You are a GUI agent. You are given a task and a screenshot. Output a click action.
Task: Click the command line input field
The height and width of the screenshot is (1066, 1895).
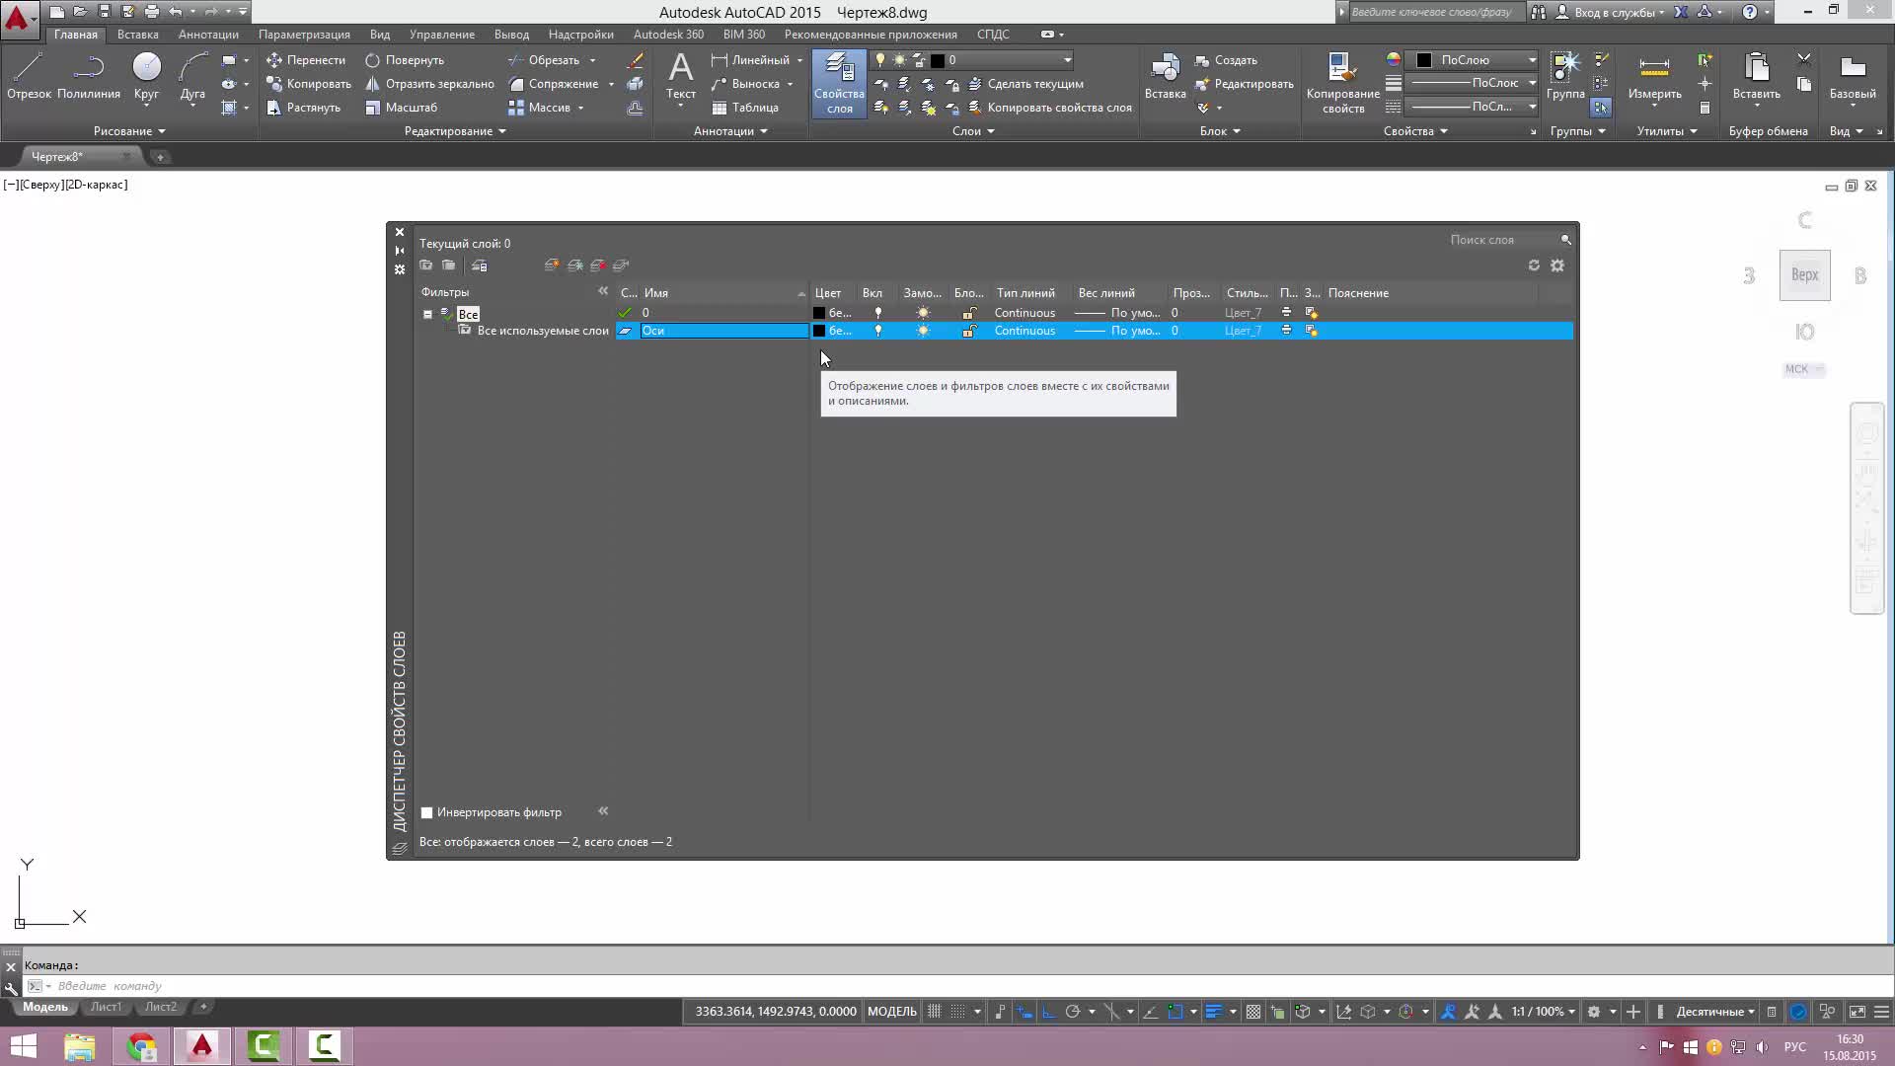click(x=947, y=986)
